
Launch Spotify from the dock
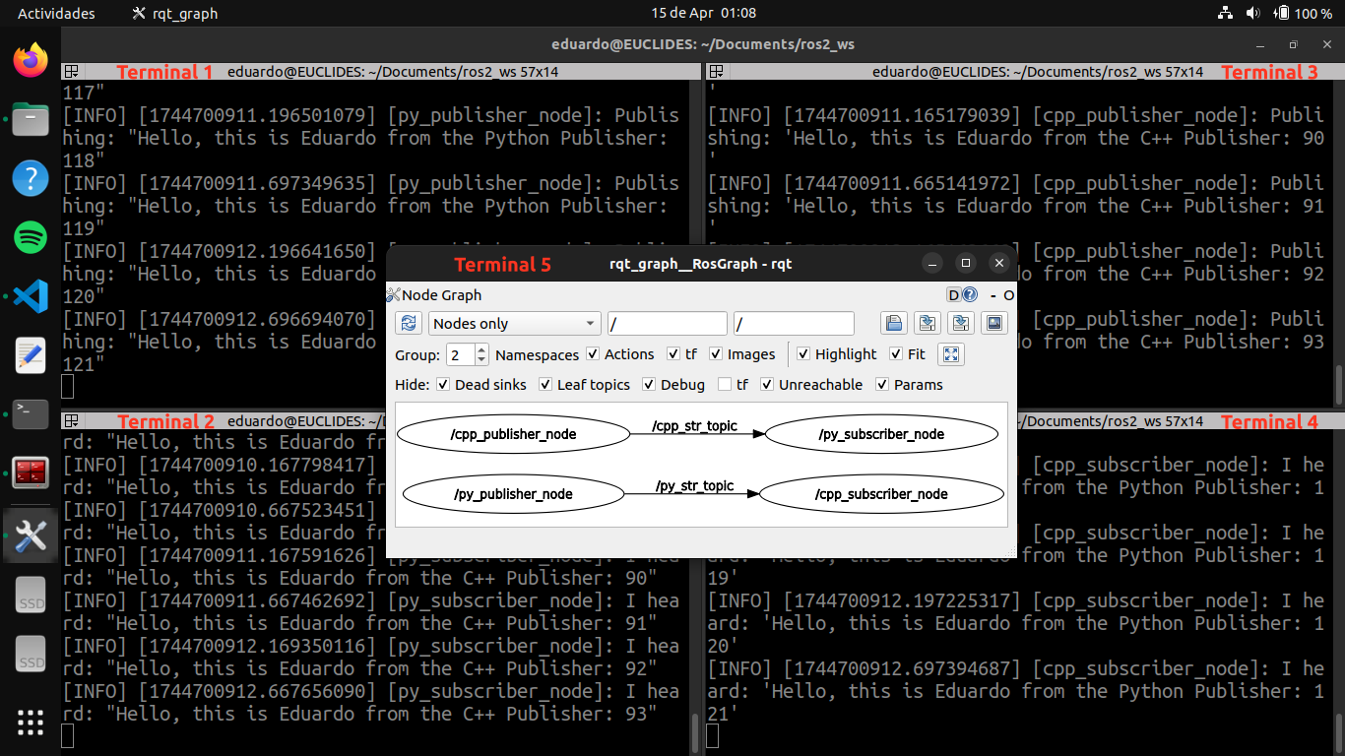[x=31, y=237]
